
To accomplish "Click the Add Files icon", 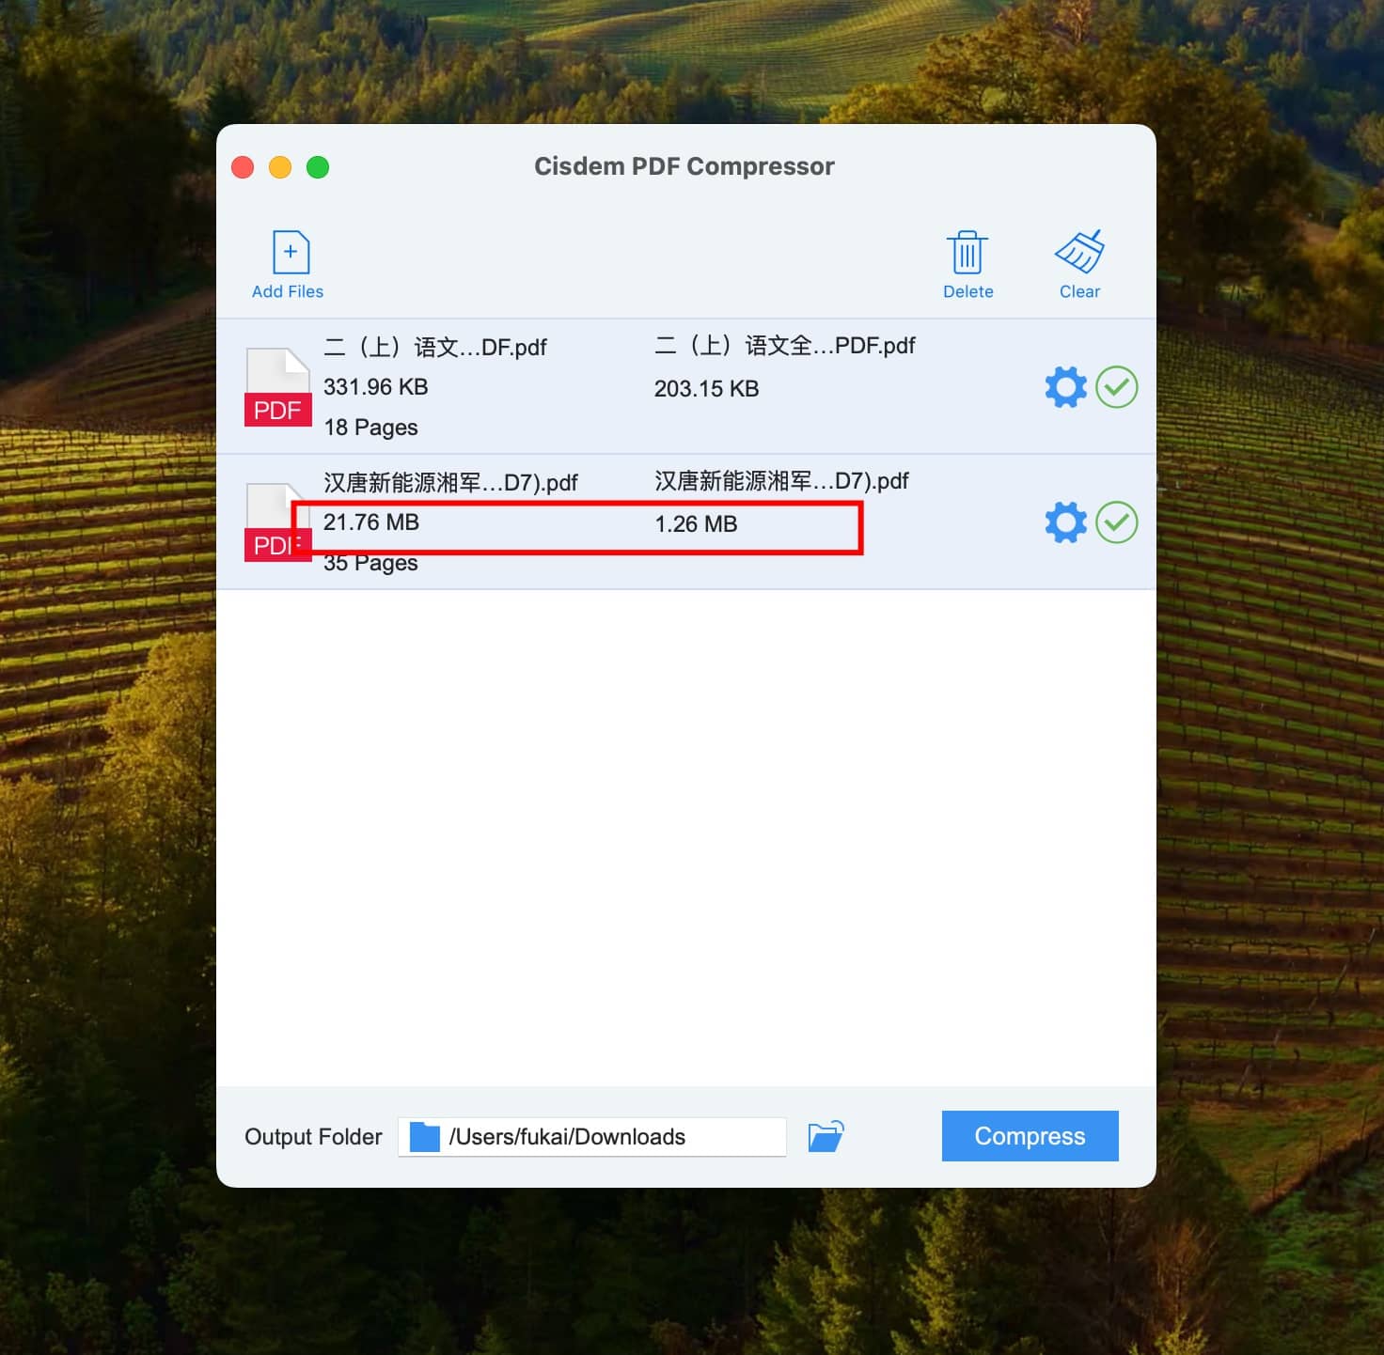I will coord(291,252).
